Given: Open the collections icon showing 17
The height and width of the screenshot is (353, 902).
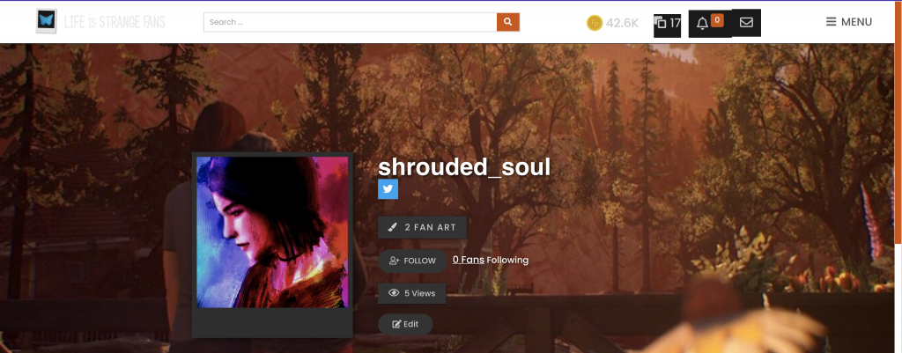Looking at the screenshot, I should 668,24.
